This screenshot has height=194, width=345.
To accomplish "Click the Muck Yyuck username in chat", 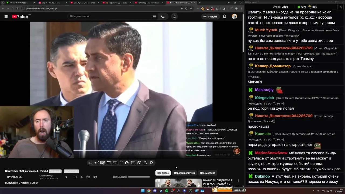I will (x=266, y=30).
